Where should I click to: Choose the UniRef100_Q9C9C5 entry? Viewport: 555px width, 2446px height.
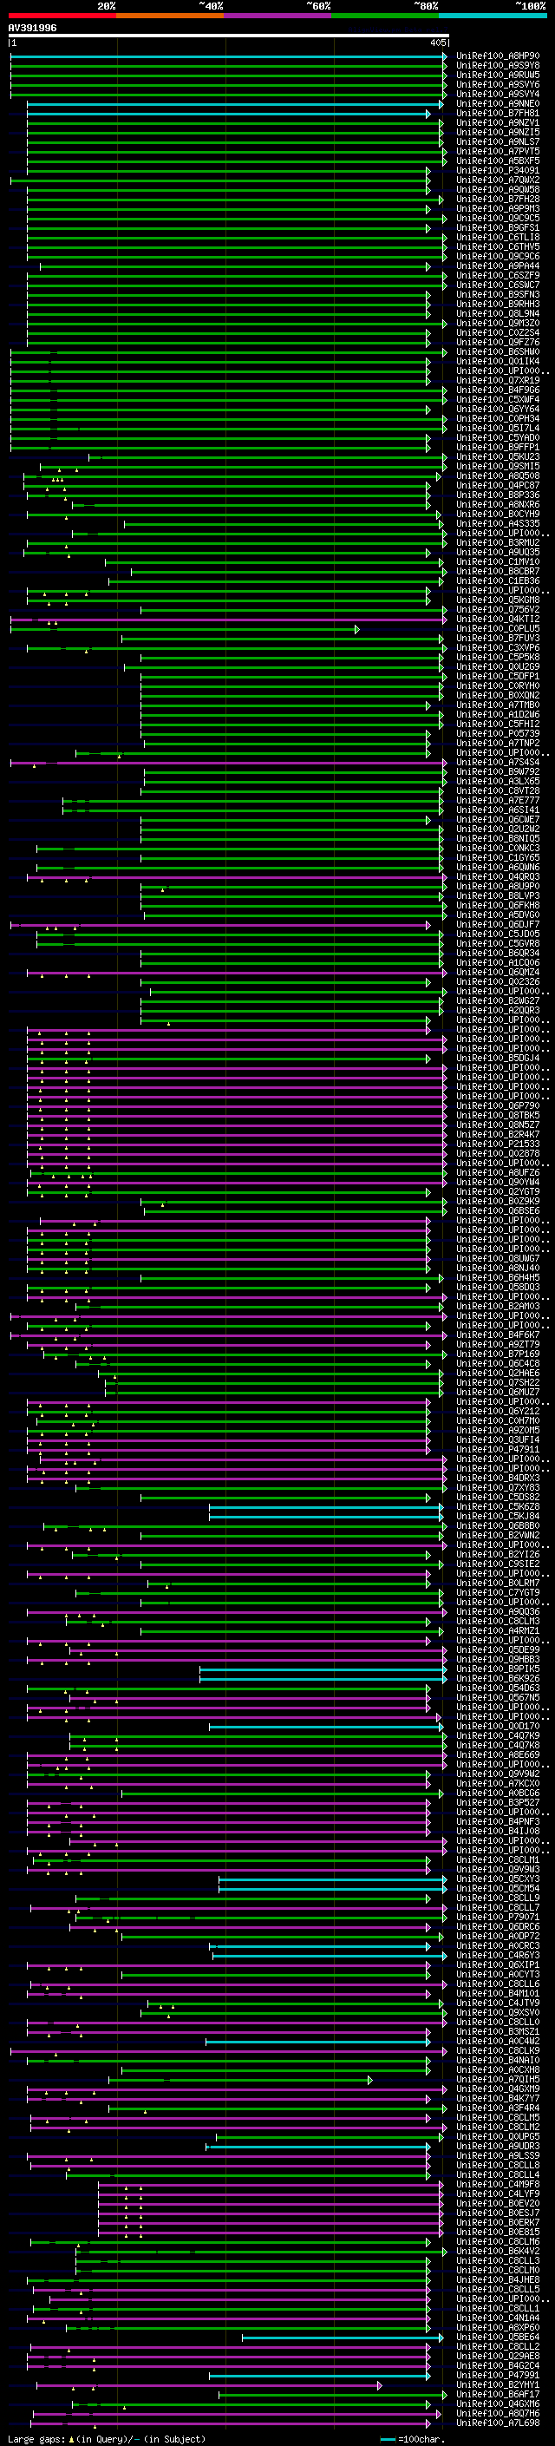497,220
